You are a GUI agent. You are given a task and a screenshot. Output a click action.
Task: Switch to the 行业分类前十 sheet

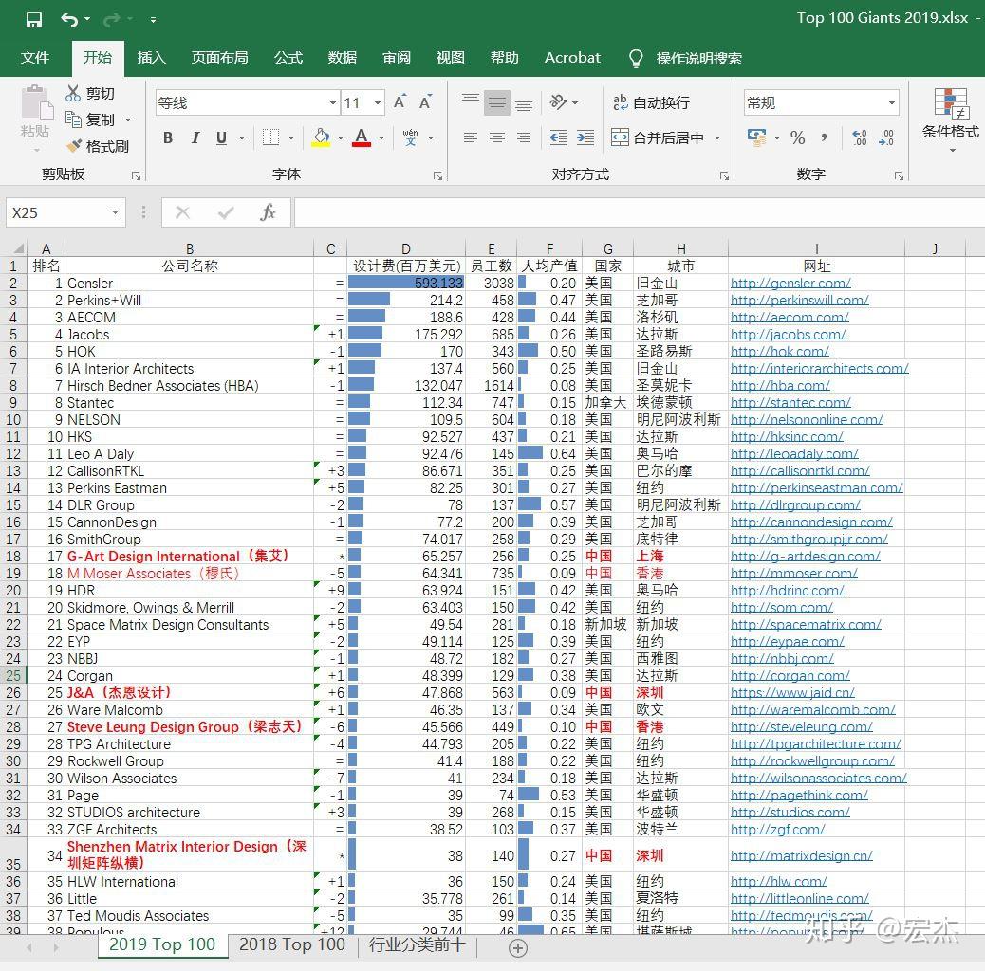click(417, 944)
